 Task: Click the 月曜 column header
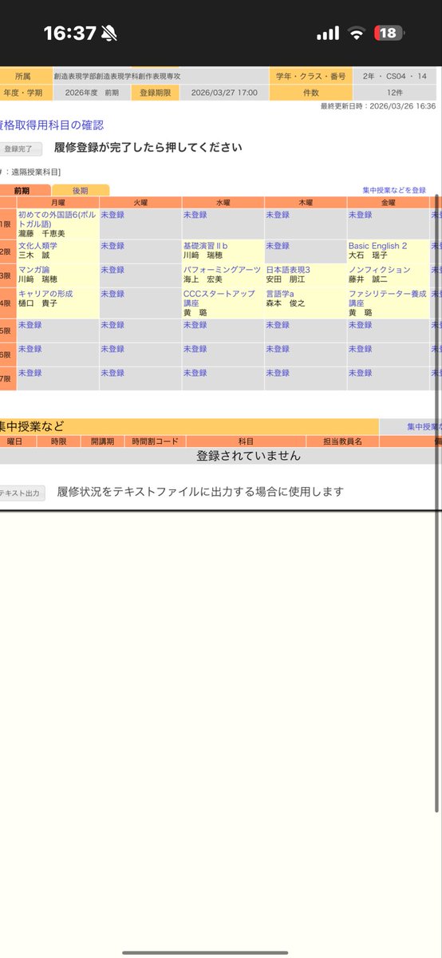click(x=57, y=203)
